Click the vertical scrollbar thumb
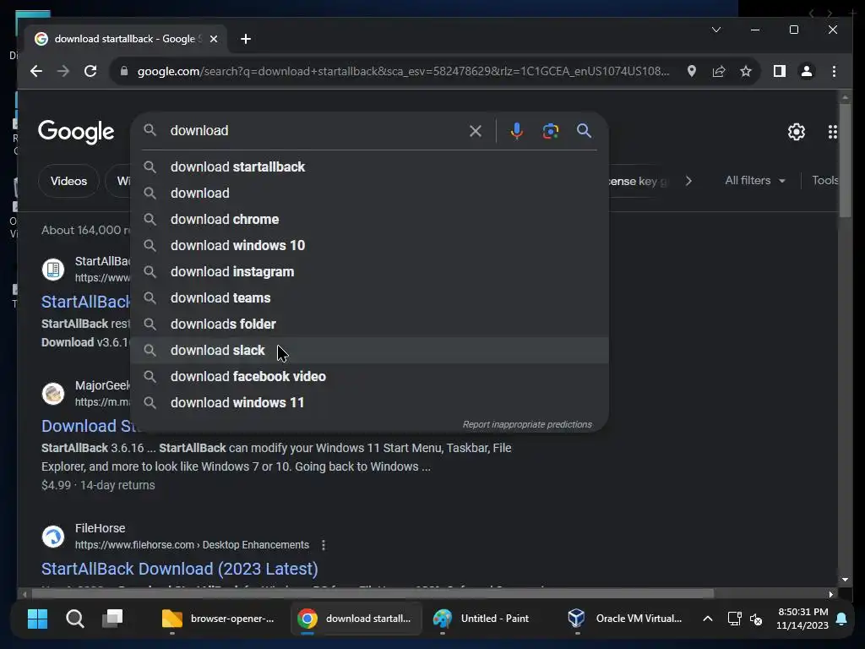This screenshot has height=649, width=865. pyautogui.click(x=845, y=161)
